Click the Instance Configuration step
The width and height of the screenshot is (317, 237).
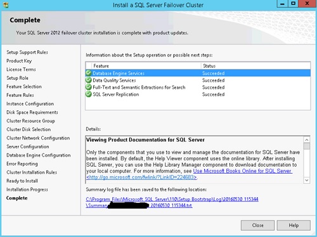coord(30,104)
